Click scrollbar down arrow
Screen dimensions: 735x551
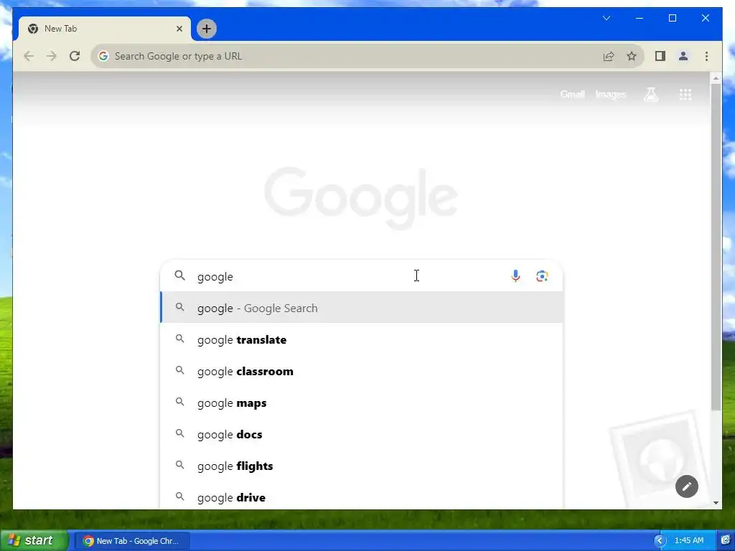(x=716, y=503)
